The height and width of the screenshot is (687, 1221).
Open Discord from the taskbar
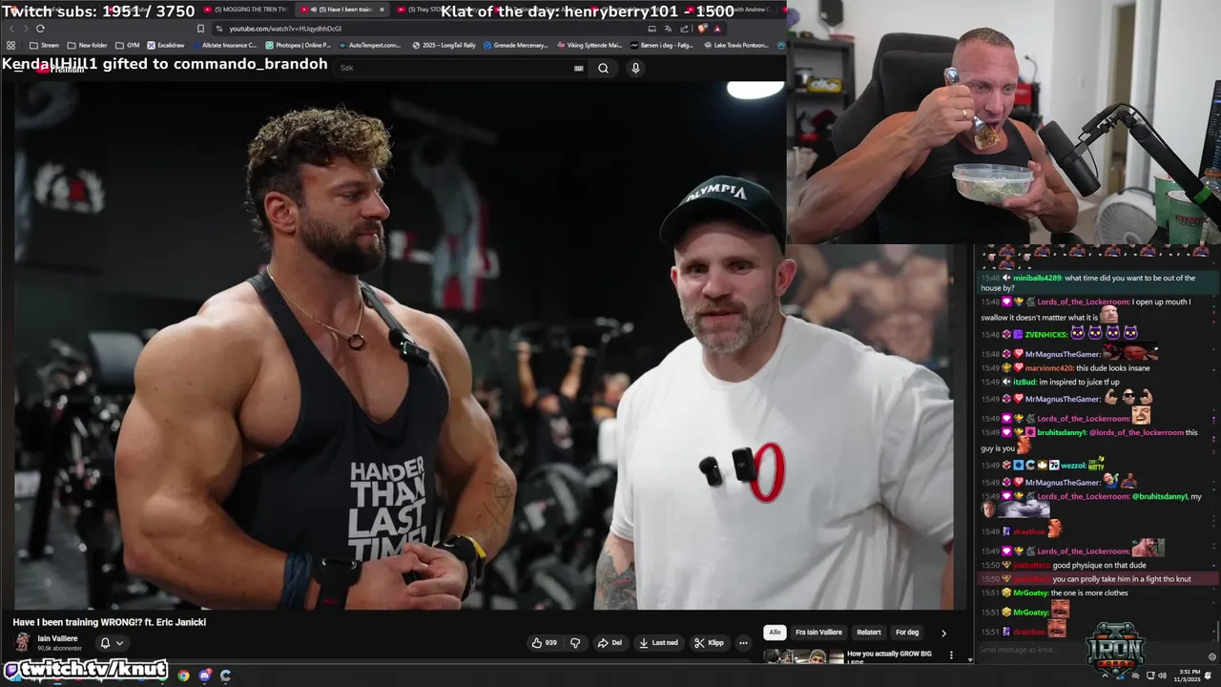pos(204,676)
